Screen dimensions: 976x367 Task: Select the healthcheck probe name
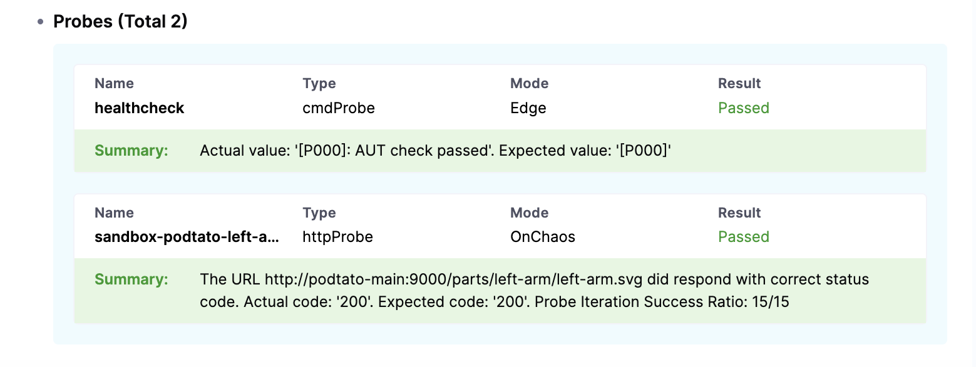coord(140,108)
